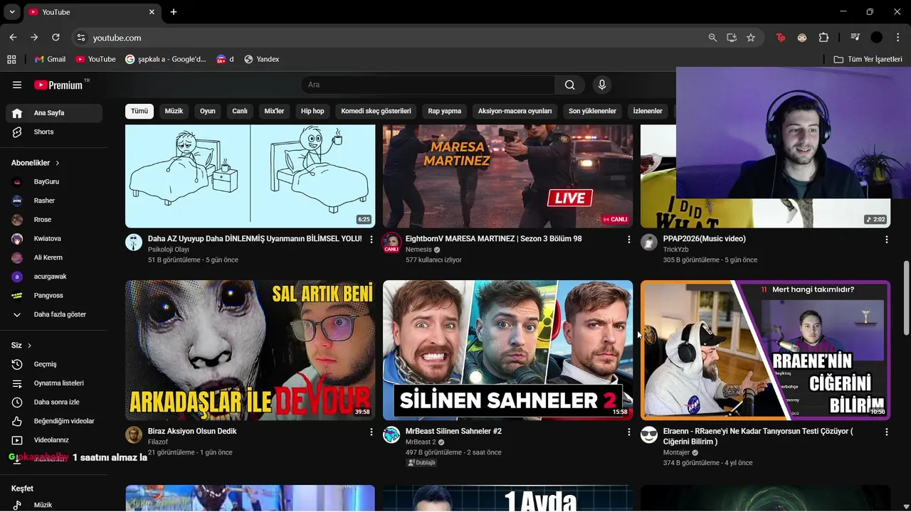The image size is (911, 512).
Task: Play Silinen Sahneler 2 thumbnail
Action: 507,350
